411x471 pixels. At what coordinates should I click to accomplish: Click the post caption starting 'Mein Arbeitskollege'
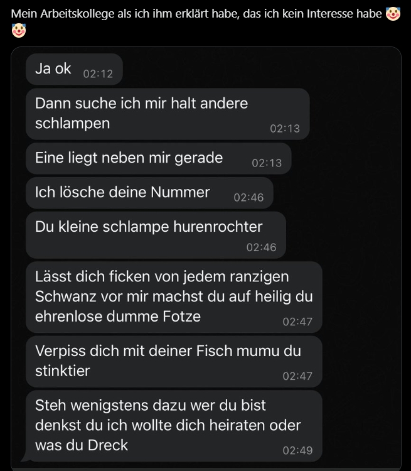click(x=195, y=14)
